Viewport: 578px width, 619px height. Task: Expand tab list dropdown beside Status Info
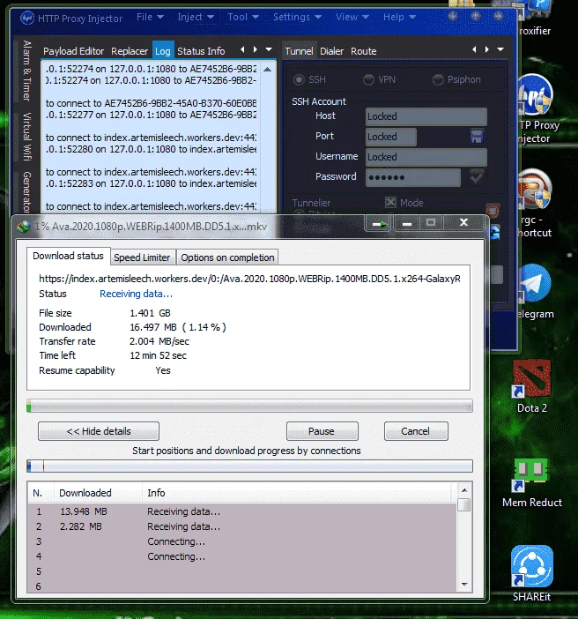pos(269,49)
